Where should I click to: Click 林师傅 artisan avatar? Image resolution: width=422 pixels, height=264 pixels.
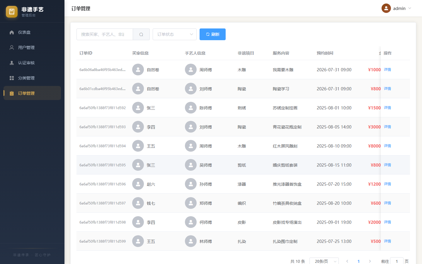coord(191,241)
